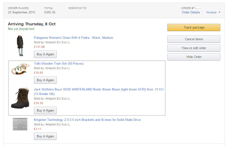The image size is (228, 146).
Task: Buy the Patagonia parka again
Action: (x=45, y=54)
